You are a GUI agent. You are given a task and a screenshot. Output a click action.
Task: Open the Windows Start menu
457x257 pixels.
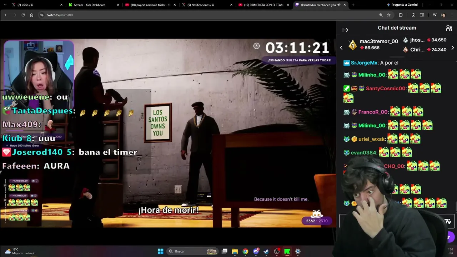point(160,251)
